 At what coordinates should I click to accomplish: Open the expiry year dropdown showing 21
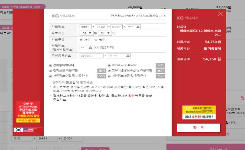tap(104, 33)
